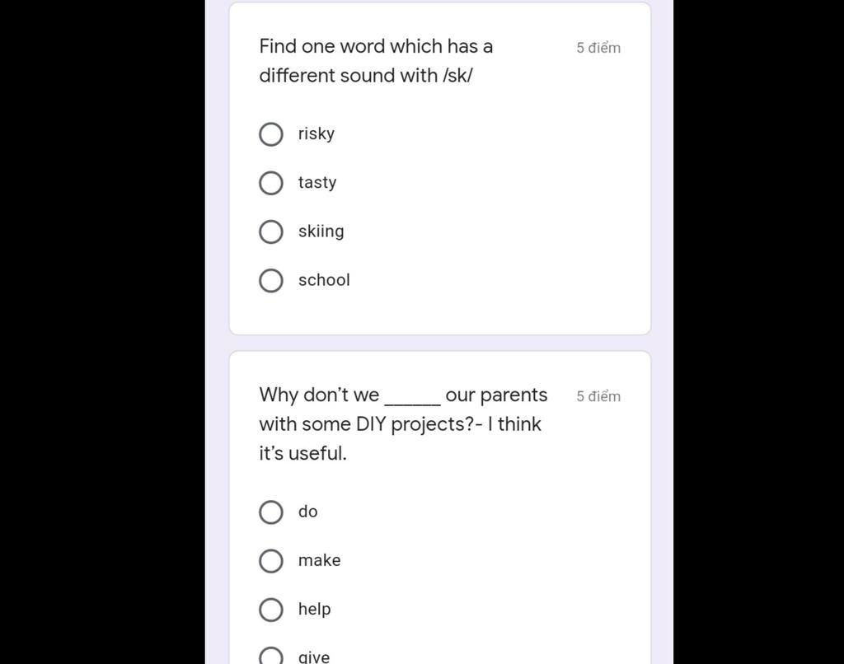Select the 'risky' radio button
844x664 pixels.
coord(271,134)
